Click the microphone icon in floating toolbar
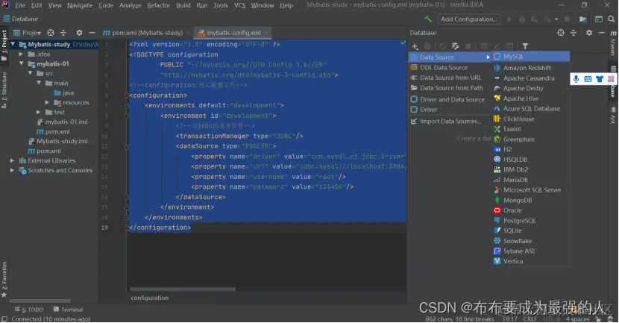Viewport: 619px width, 323px height. [576, 79]
